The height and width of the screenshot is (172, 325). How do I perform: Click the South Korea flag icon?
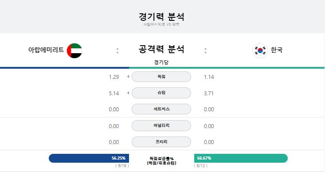pos(260,51)
